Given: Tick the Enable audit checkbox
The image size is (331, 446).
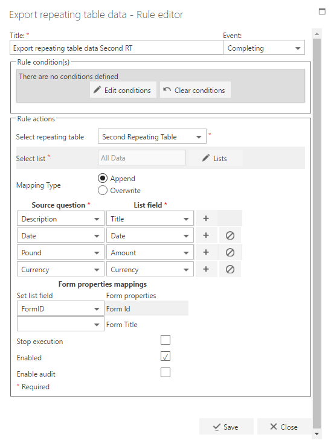Looking at the screenshot, I should click(x=165, y=372).
